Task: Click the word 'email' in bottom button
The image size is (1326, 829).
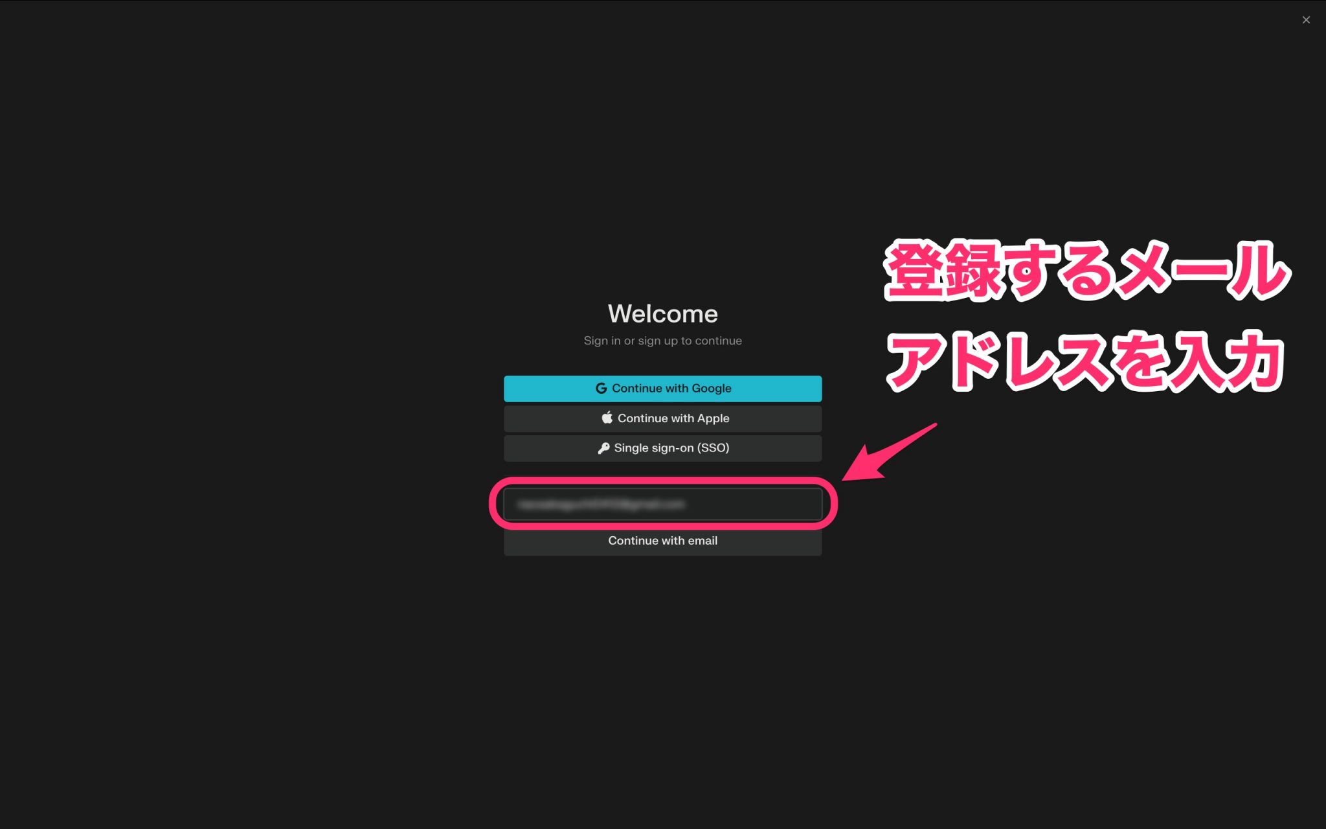Action: pos(702,541)
